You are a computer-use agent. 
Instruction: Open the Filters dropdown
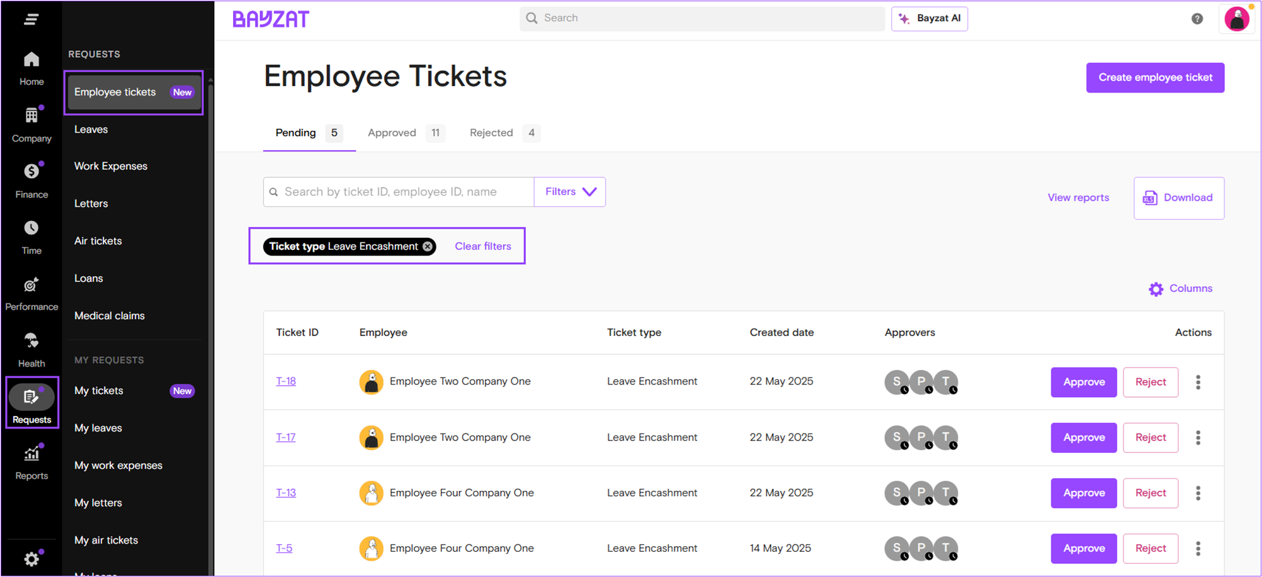click(569, 191)
